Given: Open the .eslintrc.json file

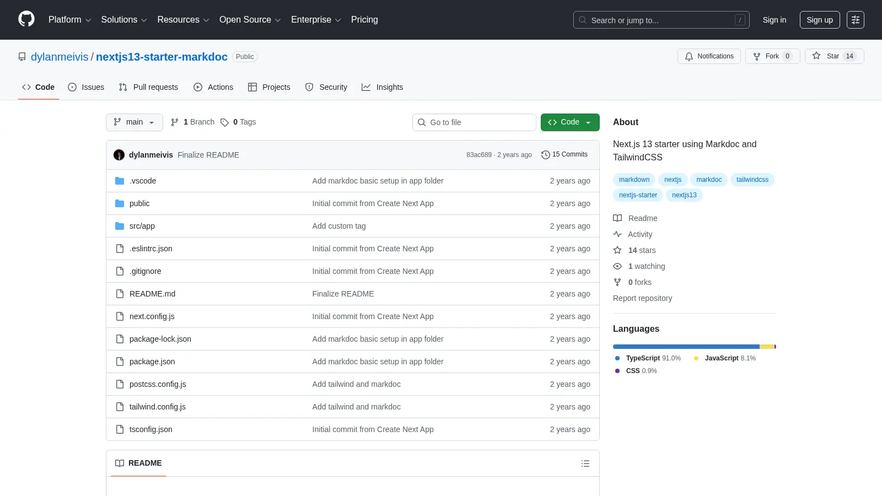Looking at the screenshot, I should click(x=151, y=249).
